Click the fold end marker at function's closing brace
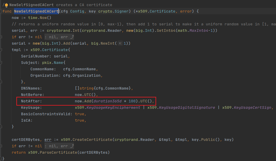 click(x=1, y=159)
